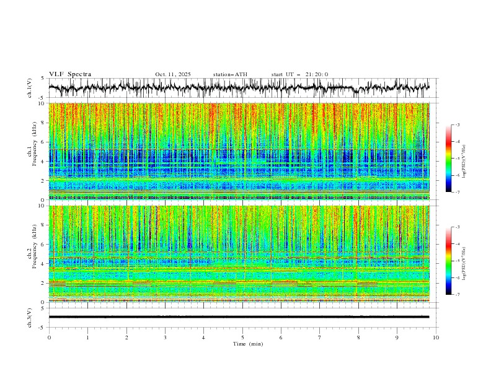
Task: Click the "-3" label on ch.1 color bar
Action: pyautogui.click(x=457, y=124)
